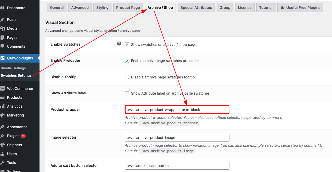This screenshot has width=332, height=172.
Task: Click the Analytics bar chart icon
Action: [2, 106]
